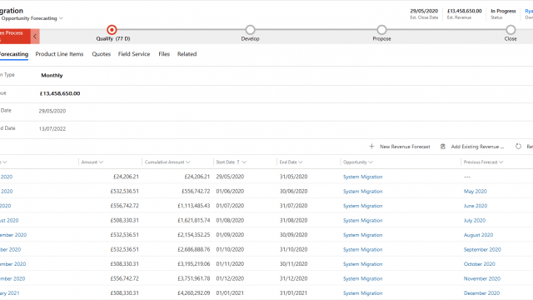Switch to the Forecasting tab

[x=13, y=54]
